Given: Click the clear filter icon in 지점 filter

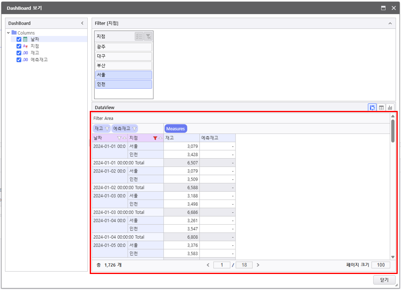Looking at the screenshot, I should [148, 37].
